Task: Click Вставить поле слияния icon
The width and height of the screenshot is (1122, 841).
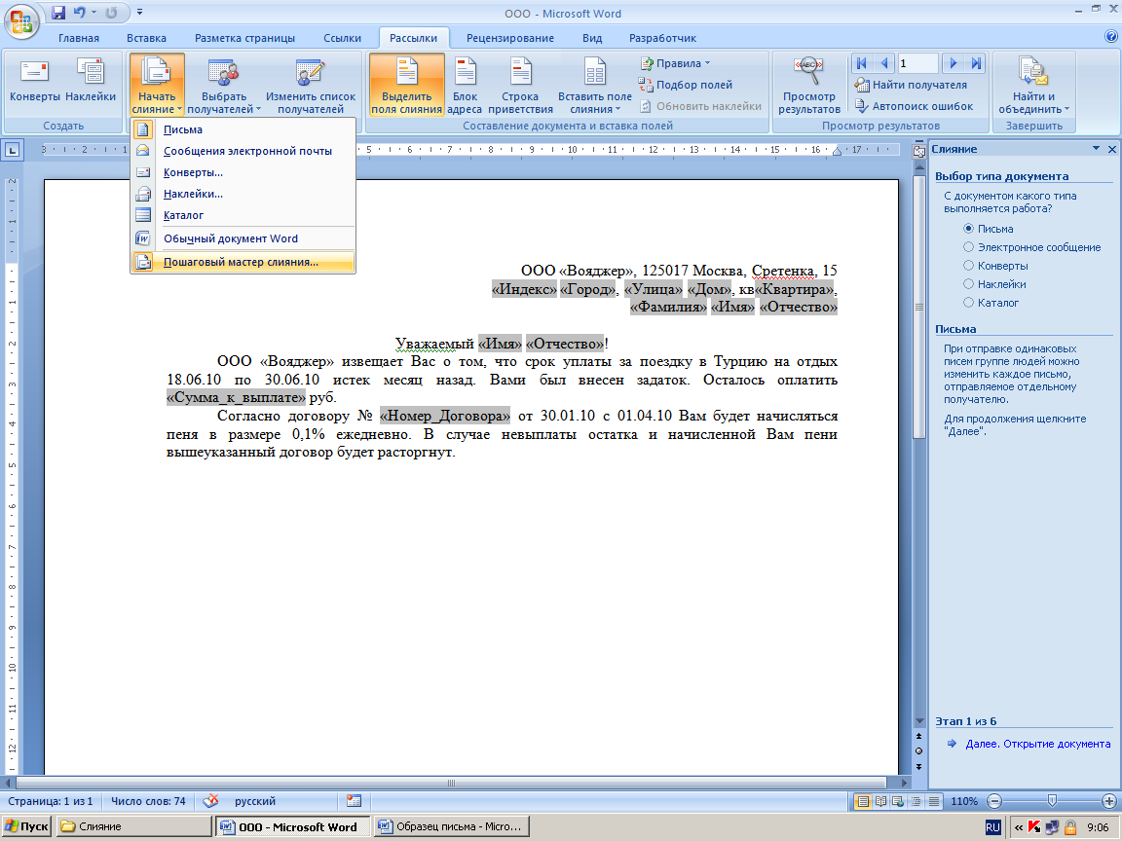Action: tap(595, 72)
